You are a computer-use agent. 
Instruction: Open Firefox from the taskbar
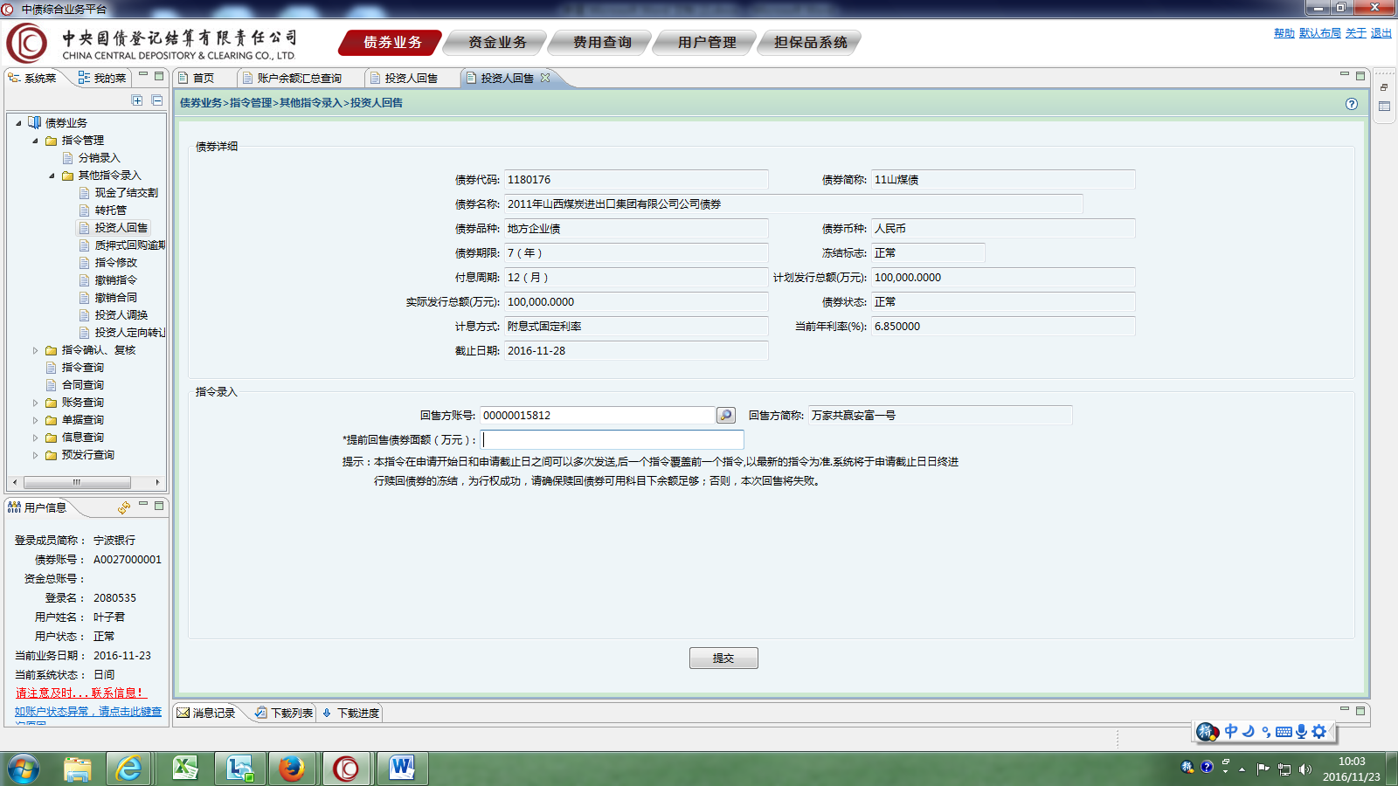click(x=292, y=769)
